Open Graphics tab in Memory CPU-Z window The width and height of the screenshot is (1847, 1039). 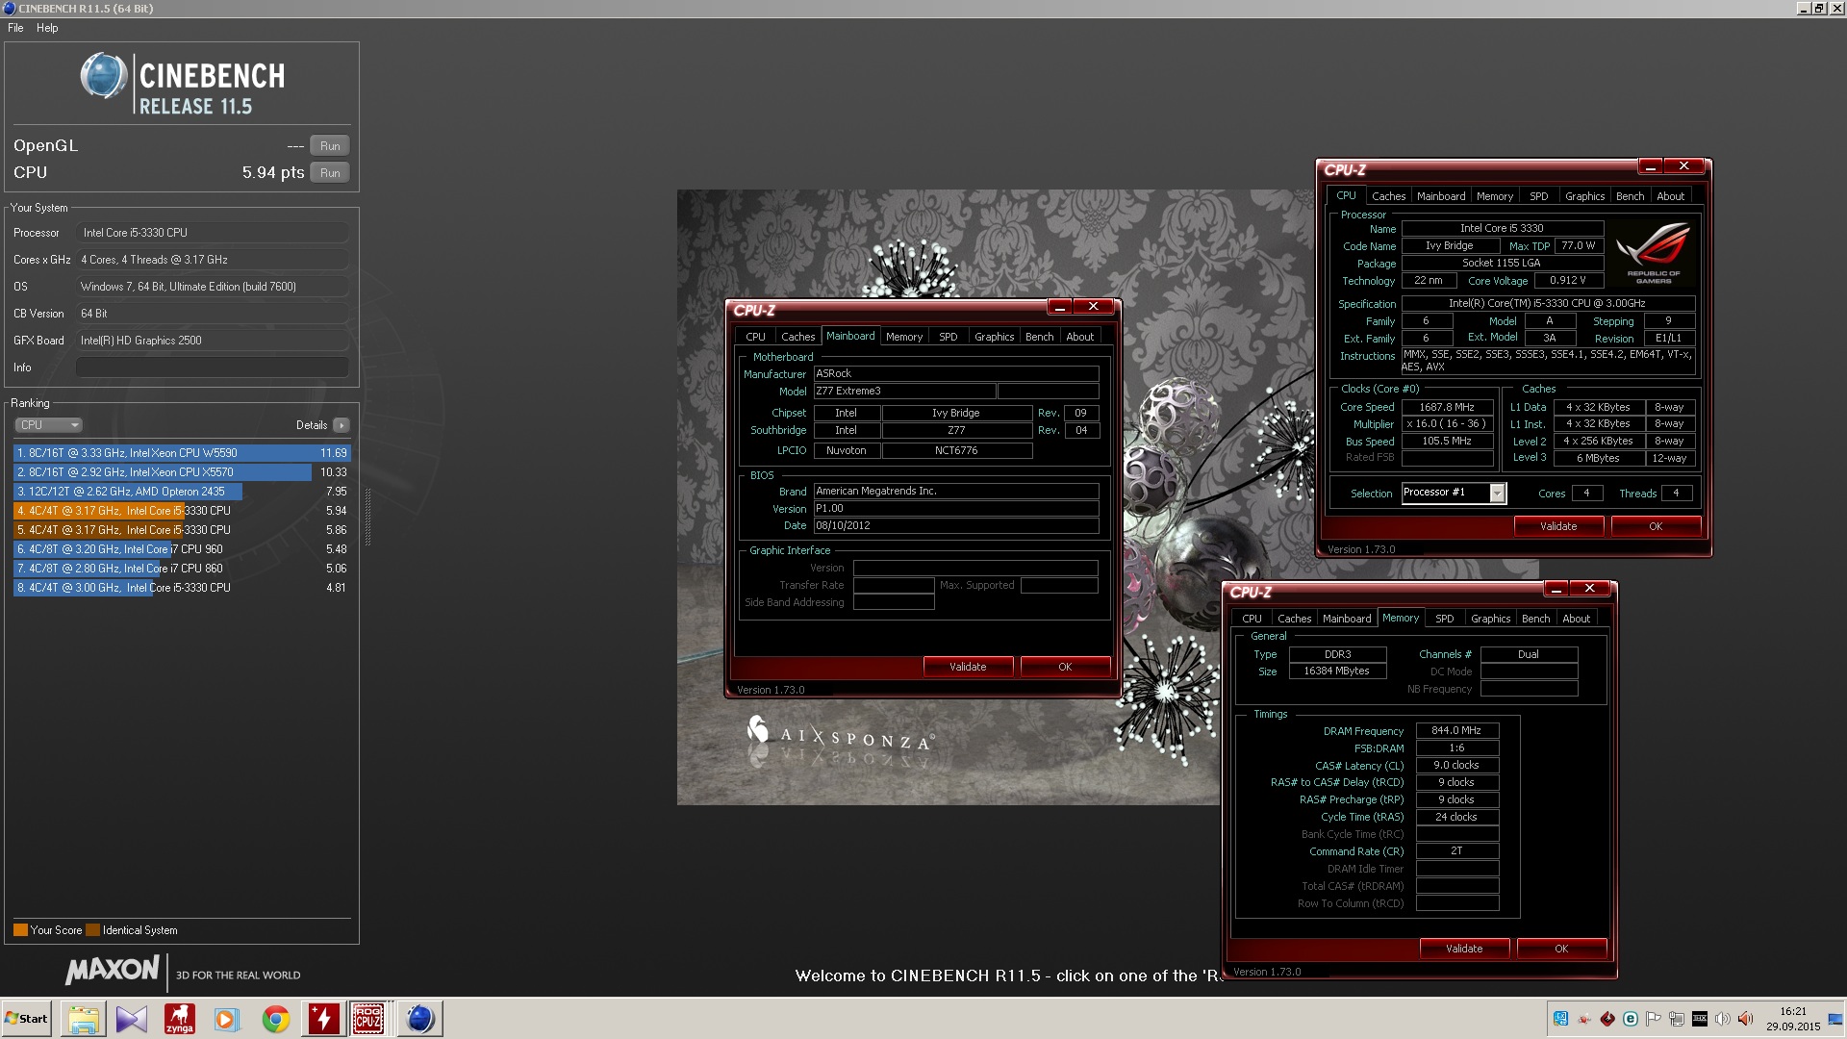pyautogui.click(x=1490, y=619)
